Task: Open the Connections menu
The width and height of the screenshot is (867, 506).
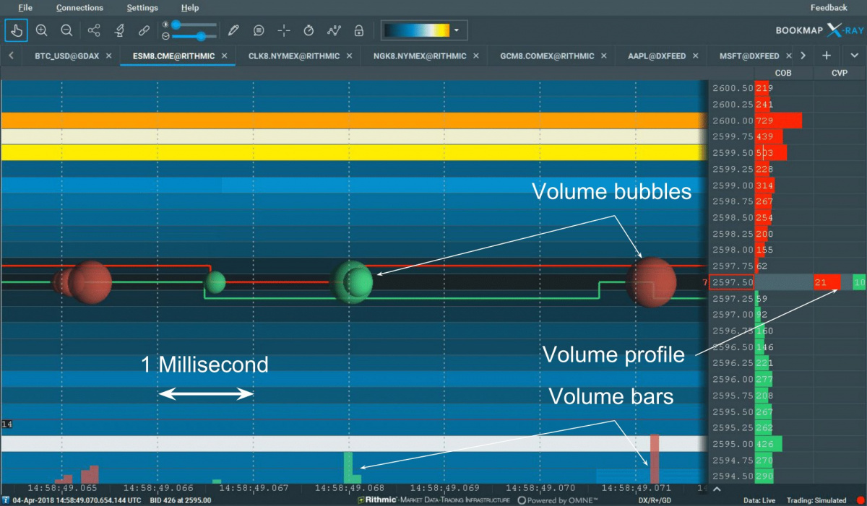Action: click(79, 8)
